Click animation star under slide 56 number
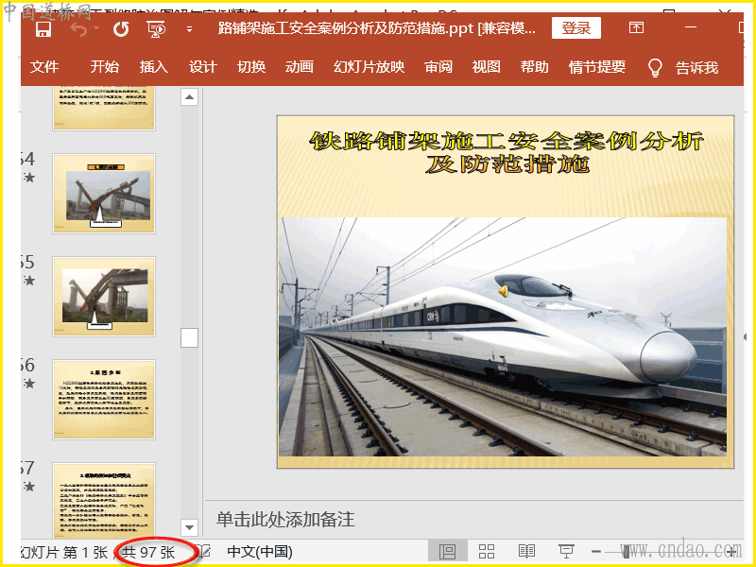Viewport: 756px width, 567px height. pyautogui.click(x=29, y=384)
